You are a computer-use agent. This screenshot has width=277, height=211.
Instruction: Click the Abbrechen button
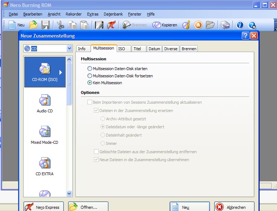pos(234,207)
